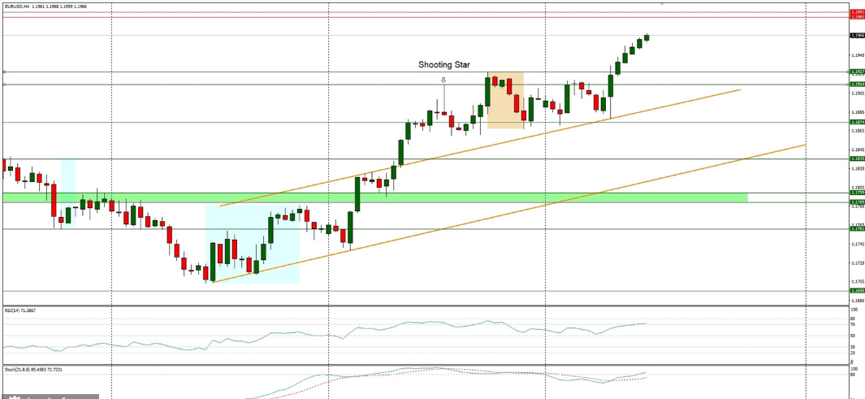Click the 1.1845 price axis tick
The height and width of the screenshot is (399, 865).
coord(857,150)
